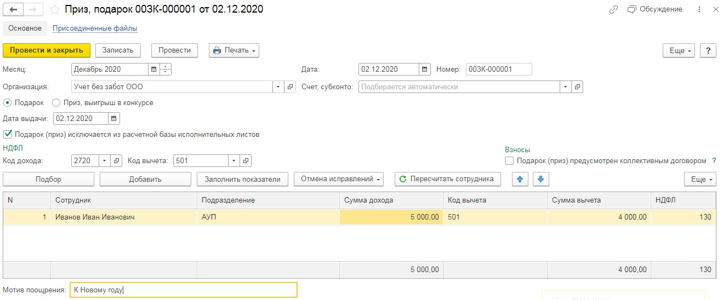Expand the Код вычета dropdown
The height and width of the screenshot is (300, 723).
[x=234, y=161]
